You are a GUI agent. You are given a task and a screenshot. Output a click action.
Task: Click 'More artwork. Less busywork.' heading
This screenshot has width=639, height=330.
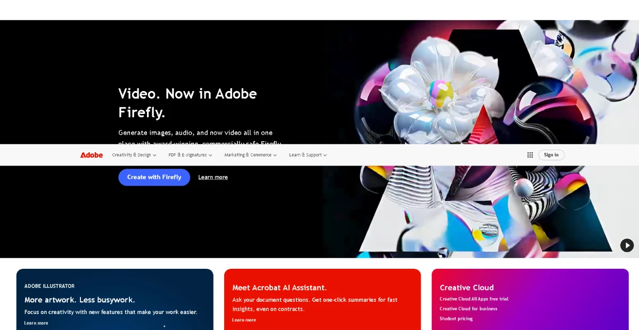(x=80, y=300)
